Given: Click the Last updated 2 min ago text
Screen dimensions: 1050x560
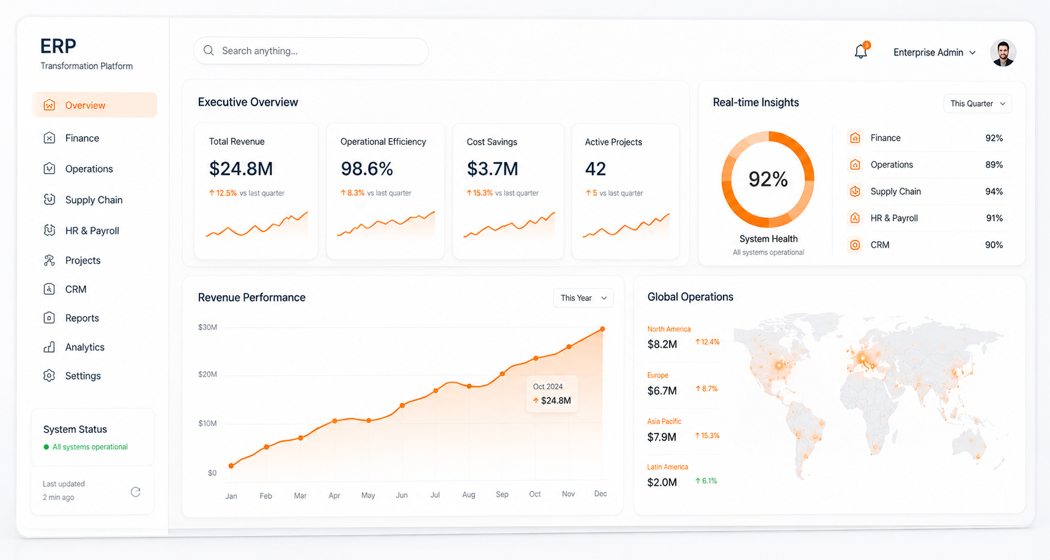Looking at the screenshot, I should coord(64,490).
